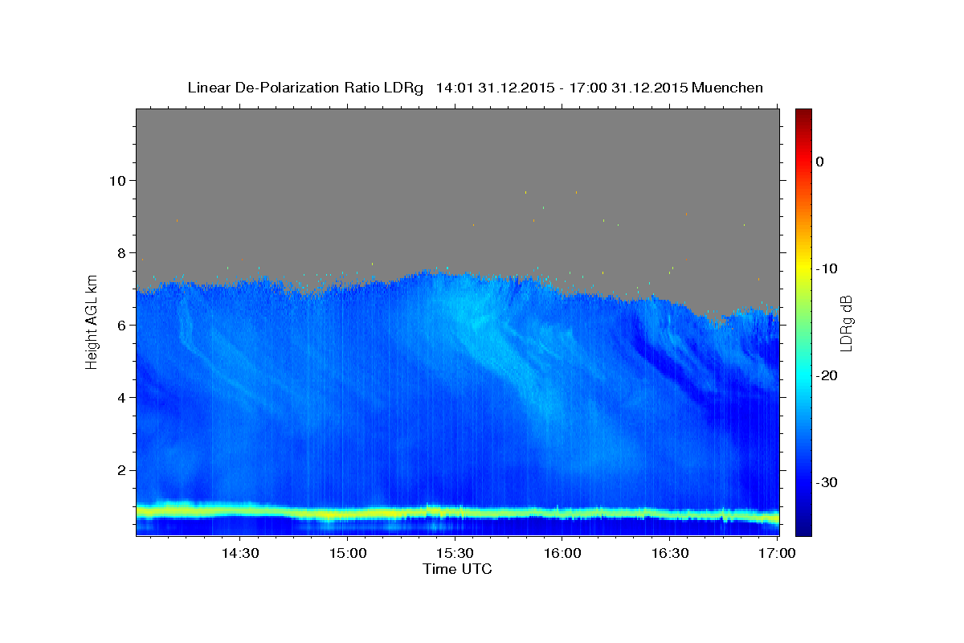
Task: Click the height tick label '10'
Action: point(118,180)
